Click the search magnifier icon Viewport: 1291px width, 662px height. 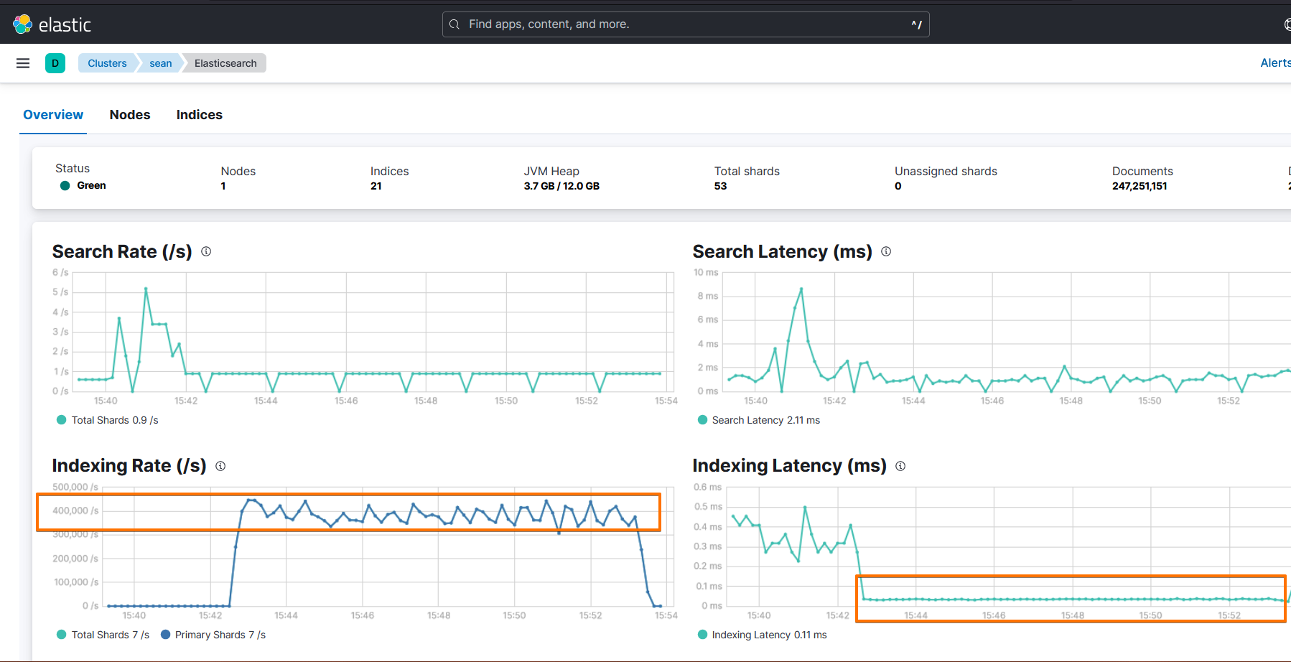(455, 24)
